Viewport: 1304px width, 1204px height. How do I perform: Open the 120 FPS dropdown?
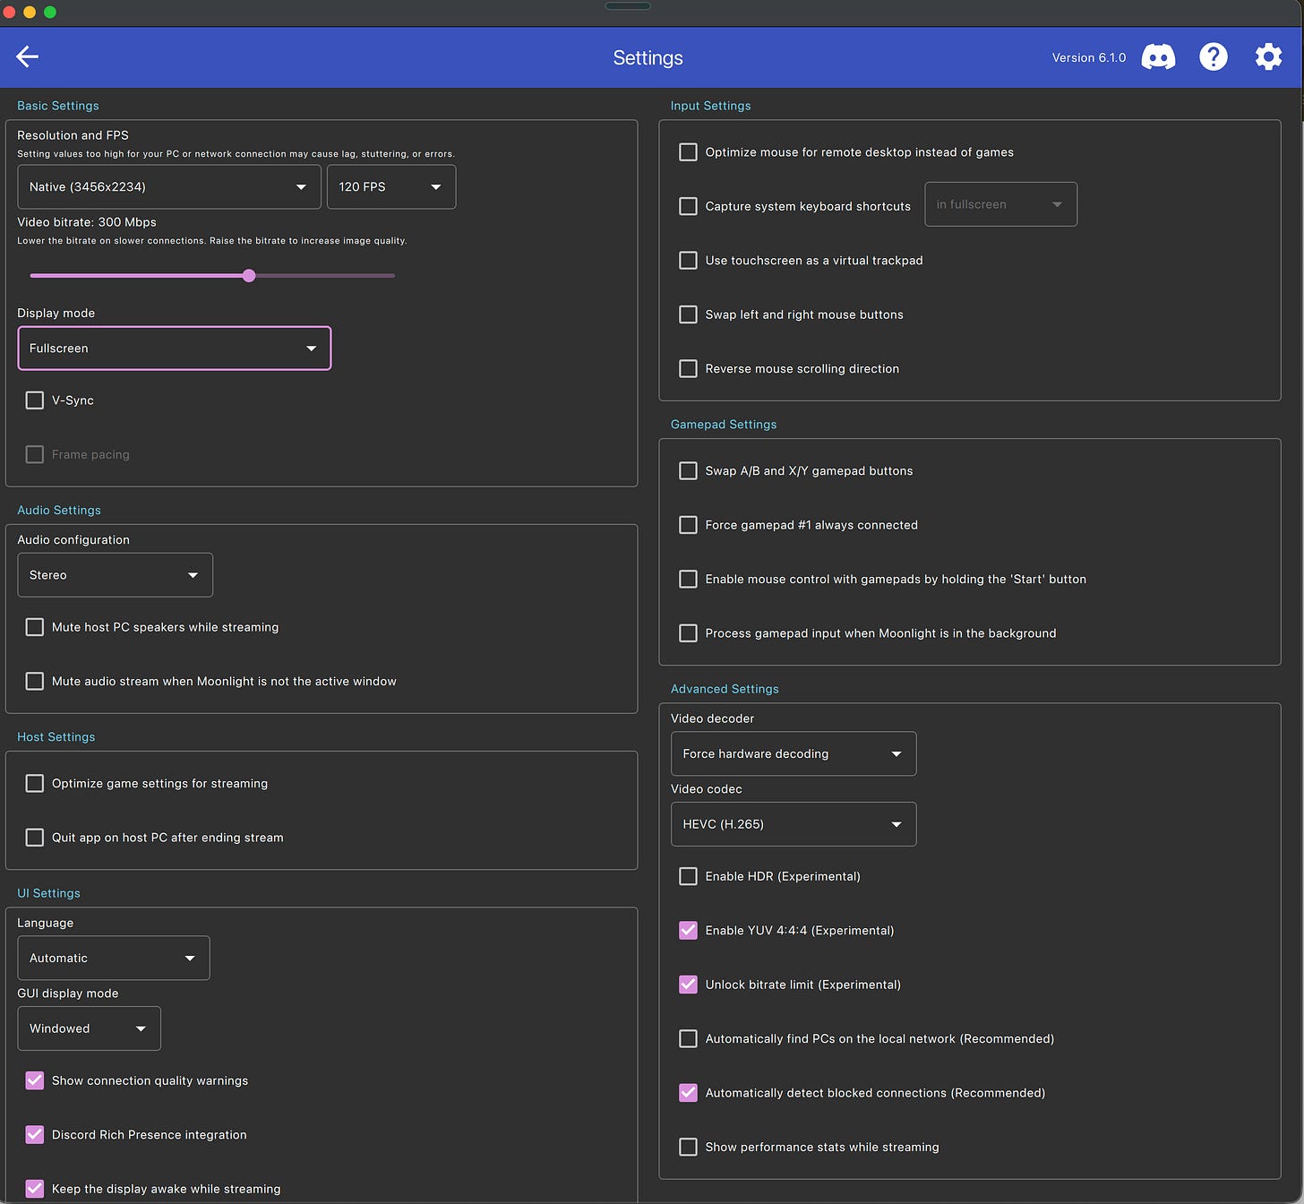click(391, 186)
